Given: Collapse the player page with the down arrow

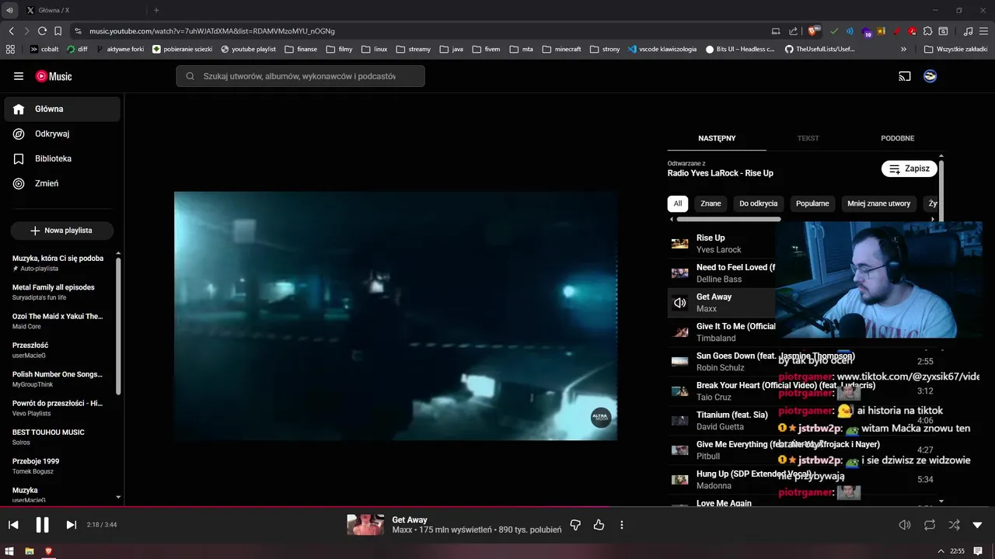Looking at the screenshot, I should point(978,525).
